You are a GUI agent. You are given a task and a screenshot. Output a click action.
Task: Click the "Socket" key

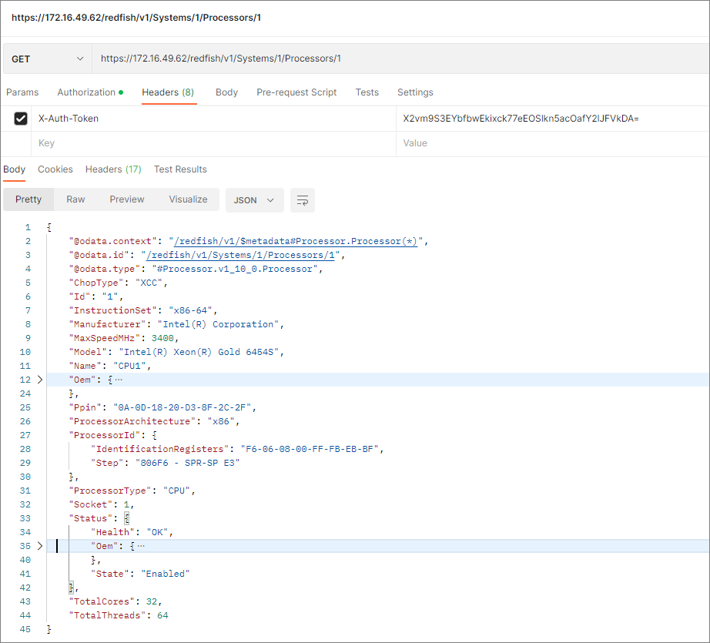click(91, 505)
